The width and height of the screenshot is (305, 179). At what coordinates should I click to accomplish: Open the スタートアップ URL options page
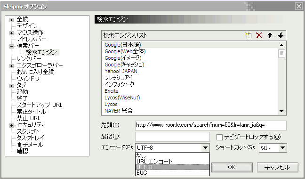click(x=39, y=105)
